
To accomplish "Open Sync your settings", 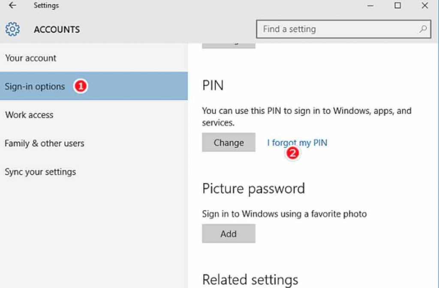I will 40,171.
